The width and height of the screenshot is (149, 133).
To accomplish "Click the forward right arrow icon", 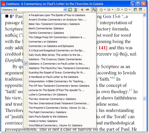I will (x=126, y=10).
